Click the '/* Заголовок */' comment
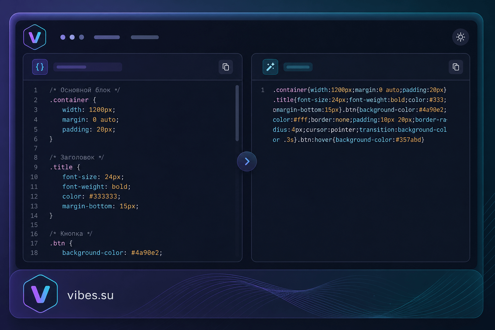The image size is (495, 330). 77,157
